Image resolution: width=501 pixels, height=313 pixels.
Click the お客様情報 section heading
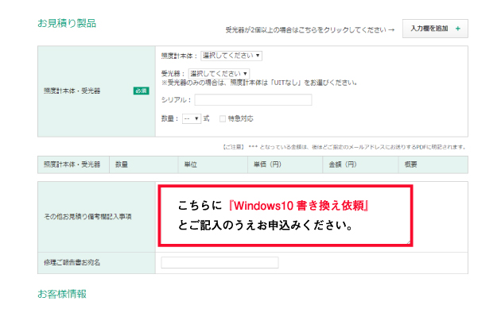coord(62,294)
